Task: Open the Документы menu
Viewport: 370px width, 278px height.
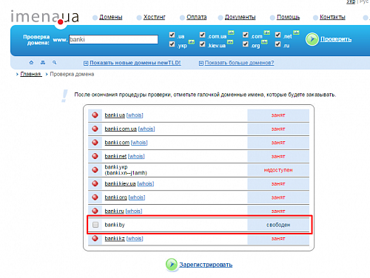Action: pos(240,17)
